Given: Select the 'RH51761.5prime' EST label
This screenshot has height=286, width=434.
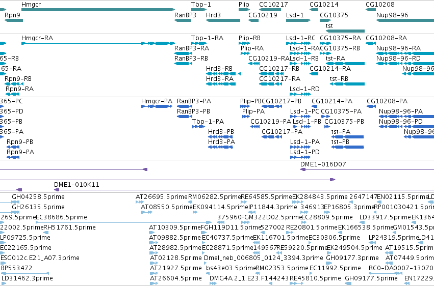Looking at the screenshot, I should pyautogui.click(x=70, y=227).
